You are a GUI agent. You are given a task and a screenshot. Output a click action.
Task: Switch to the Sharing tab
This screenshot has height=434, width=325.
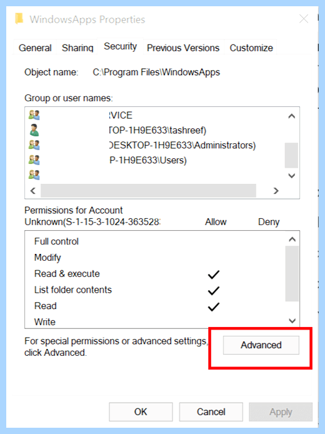click(x=77, y=48)
